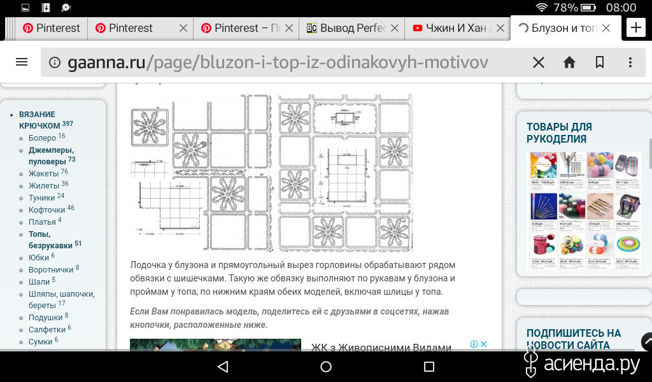Tap the picture notification icon
Screen dimensions: 652x382
(25, 8)
